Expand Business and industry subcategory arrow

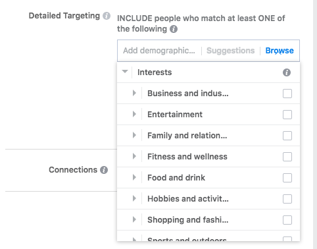(x=134, y=93)
